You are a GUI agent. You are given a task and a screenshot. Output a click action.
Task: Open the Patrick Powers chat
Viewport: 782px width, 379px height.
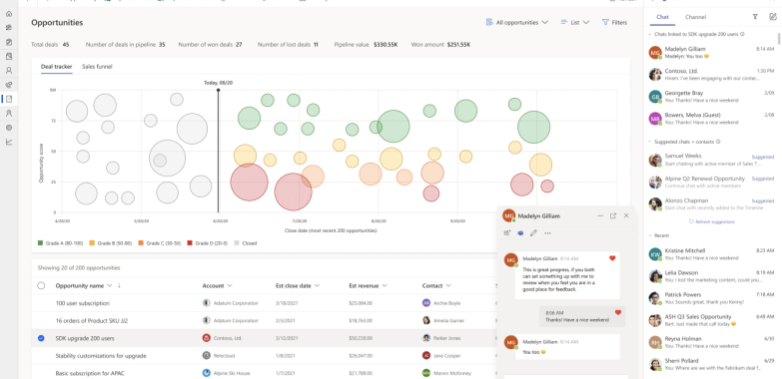tap(712, 298)
